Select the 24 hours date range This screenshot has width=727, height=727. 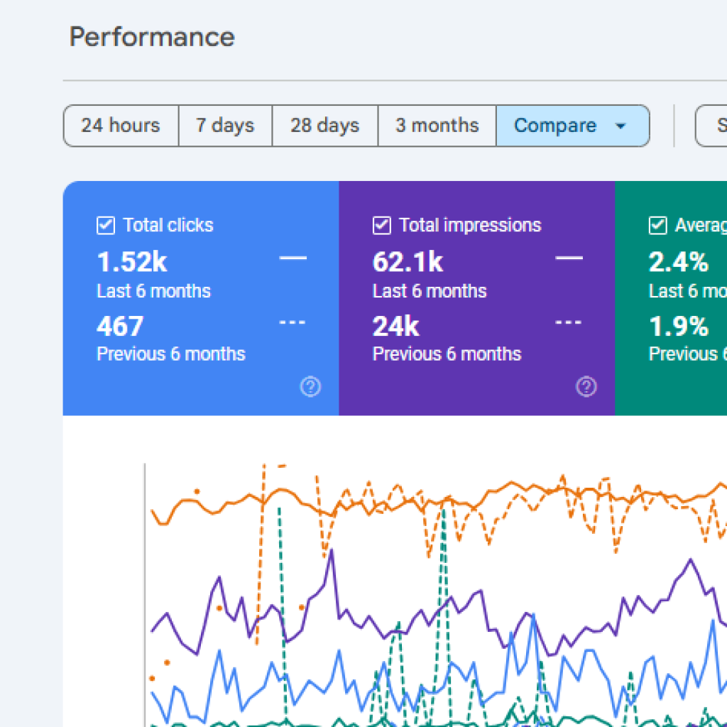pyautogui.click(x=121, y=126)
